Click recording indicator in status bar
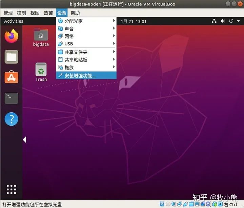The width and height of the screenshot is (244, 208). pos(203,204)
